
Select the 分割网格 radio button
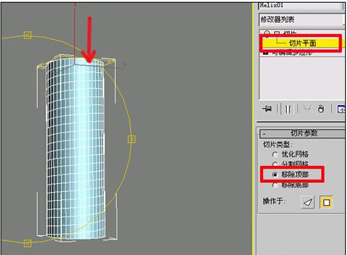pos(275,164)
